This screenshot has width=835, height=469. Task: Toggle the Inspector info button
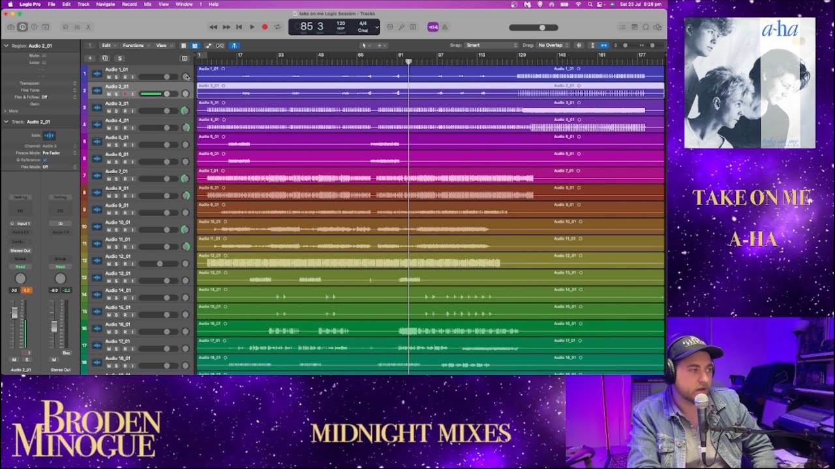click(22, 27)
